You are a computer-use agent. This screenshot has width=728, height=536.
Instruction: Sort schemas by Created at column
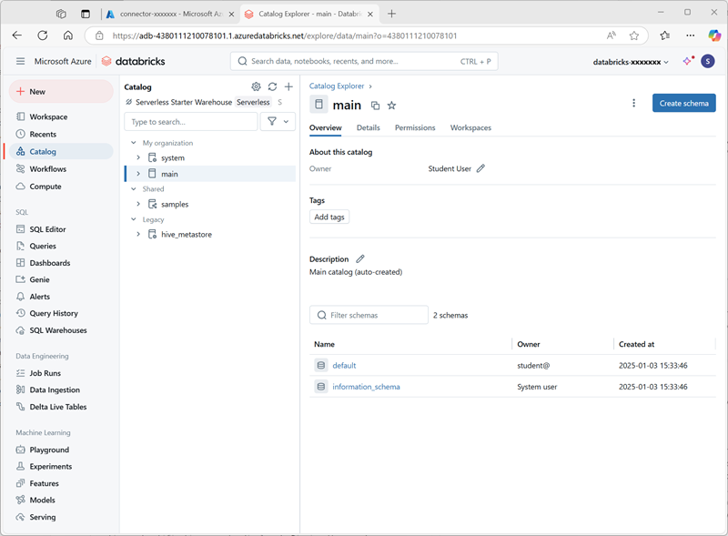click(636, 344)
